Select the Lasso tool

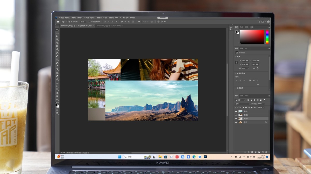(57, 36)
